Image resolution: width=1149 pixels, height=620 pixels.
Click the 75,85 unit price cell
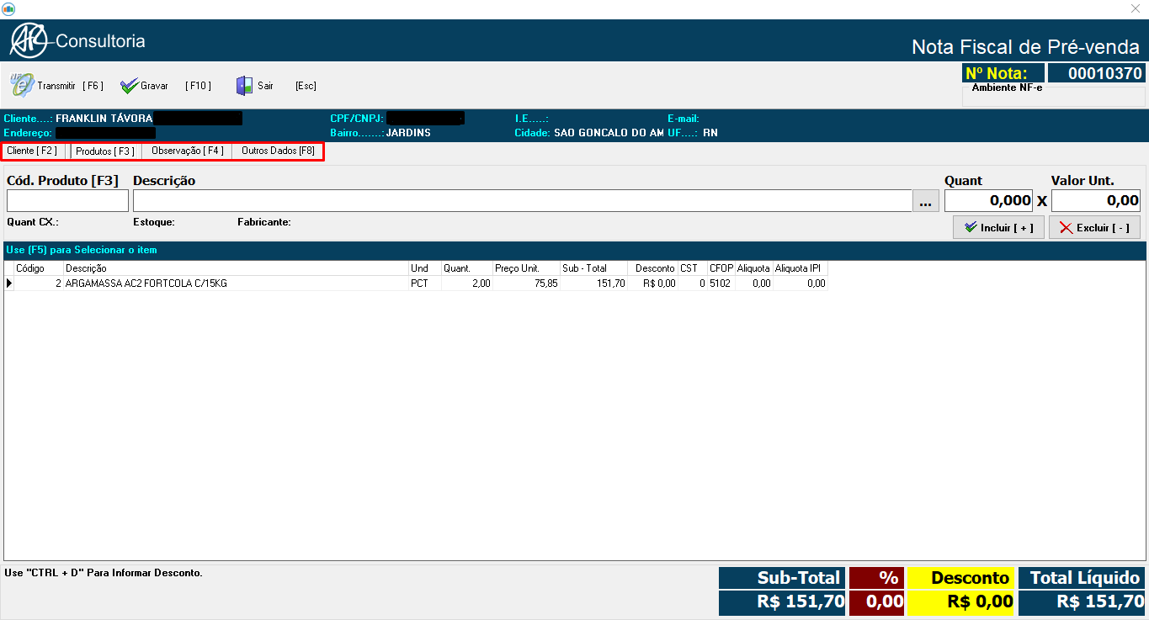point(526,284)
